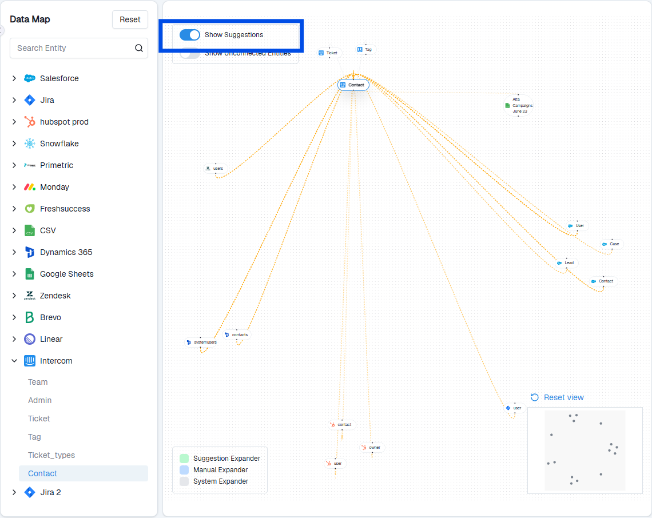Click the Suggestion Expander green swatch
The image size is (652, 518).
click(x=184, y=459)
